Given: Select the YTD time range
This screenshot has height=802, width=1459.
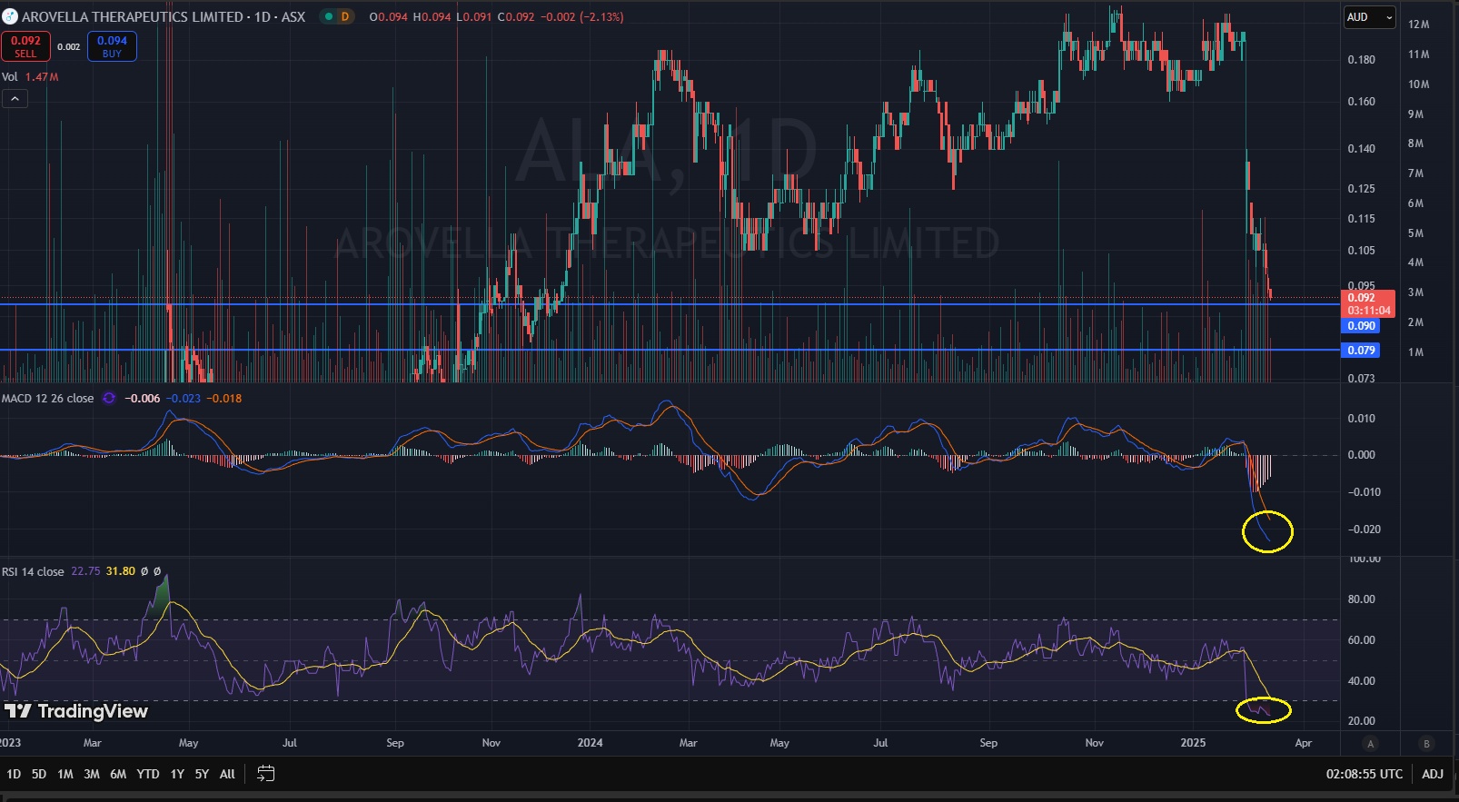Looking at the screenshot, I should [x=148, y=774].
